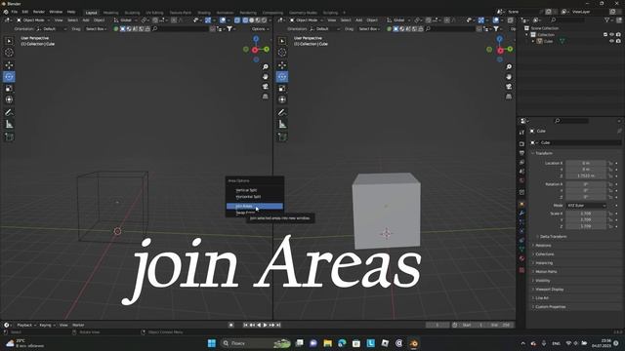Click the timeline play button
Image resolution: width=625 pixels, height=351 pixels.
tap(265, 325)
